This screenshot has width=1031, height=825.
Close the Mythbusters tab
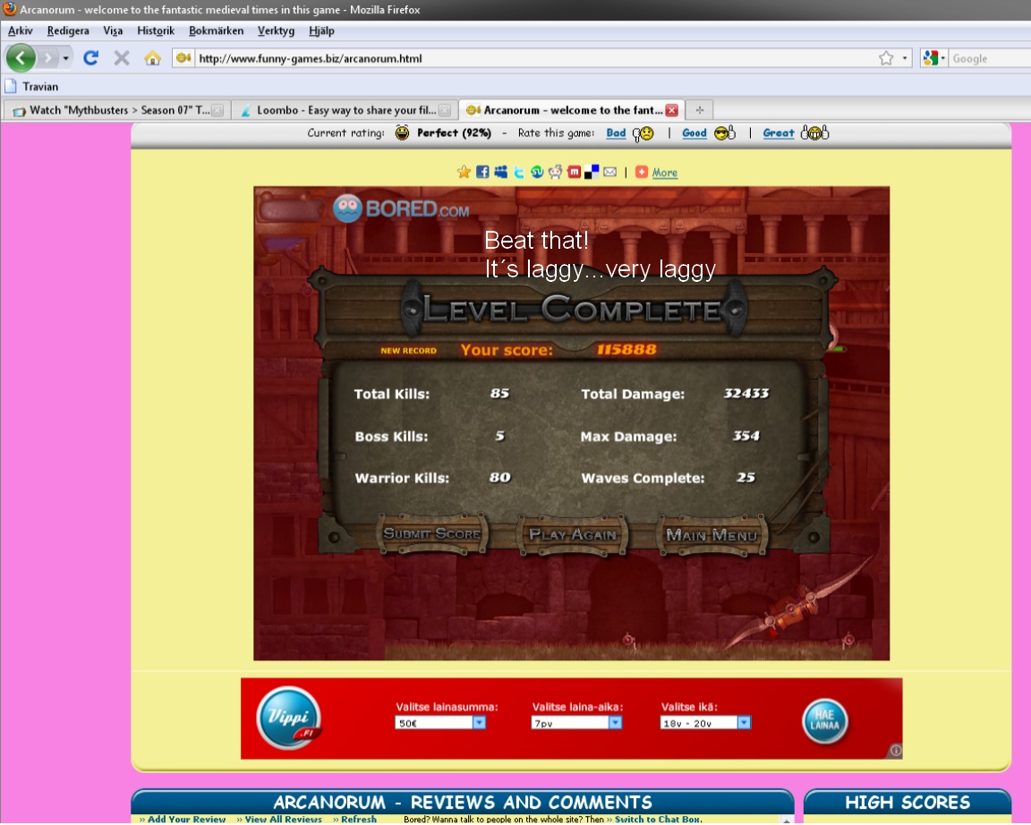click(217, 110)
